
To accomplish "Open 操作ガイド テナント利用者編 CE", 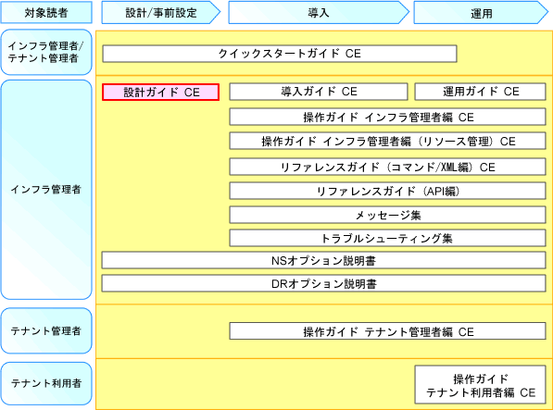I will tap(481, 385).
